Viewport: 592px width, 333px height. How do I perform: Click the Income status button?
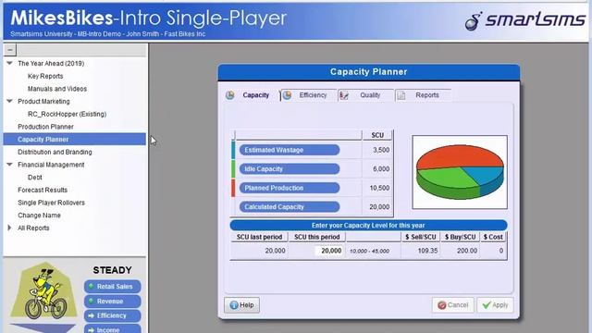click(113, 329)
